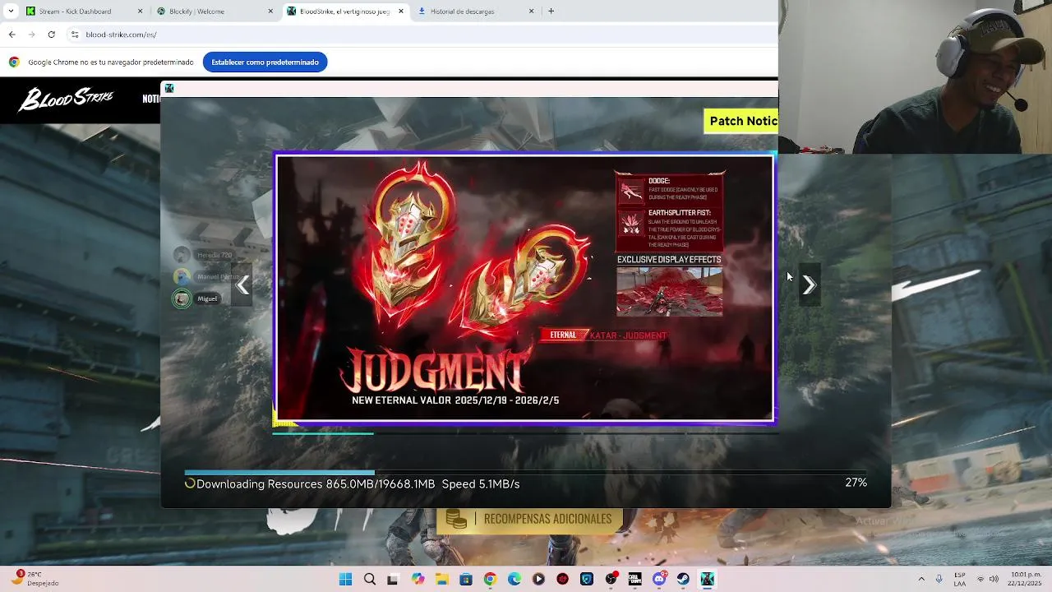Click Downloading Resources status text
This screenshot has width=1052, height=592.
pyautogui.click(x=358, y=484)
